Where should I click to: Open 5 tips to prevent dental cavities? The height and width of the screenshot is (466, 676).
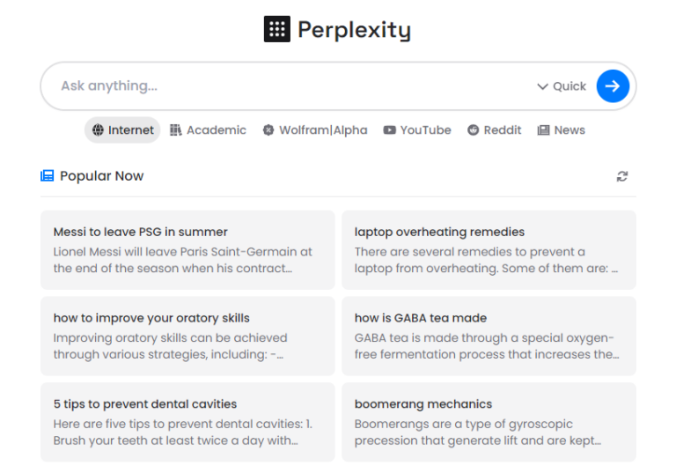tap(187, 422)
